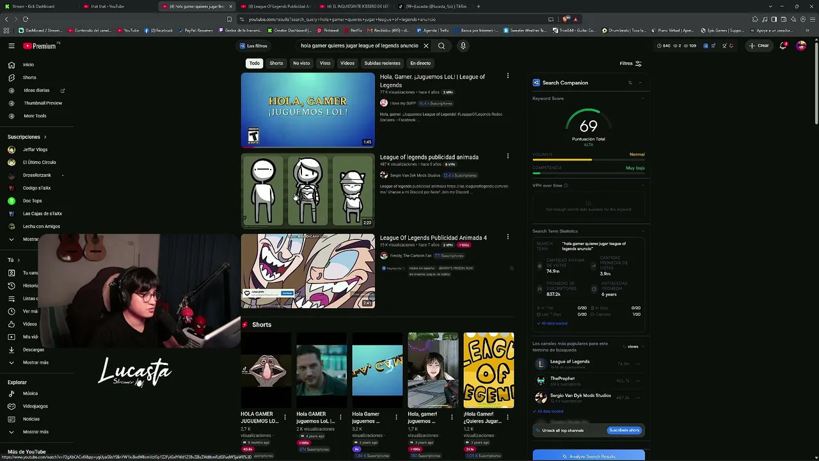Open Noticias in Explorar section
The height and width of the screenshot is (461, 819).
tap(31, 419)
